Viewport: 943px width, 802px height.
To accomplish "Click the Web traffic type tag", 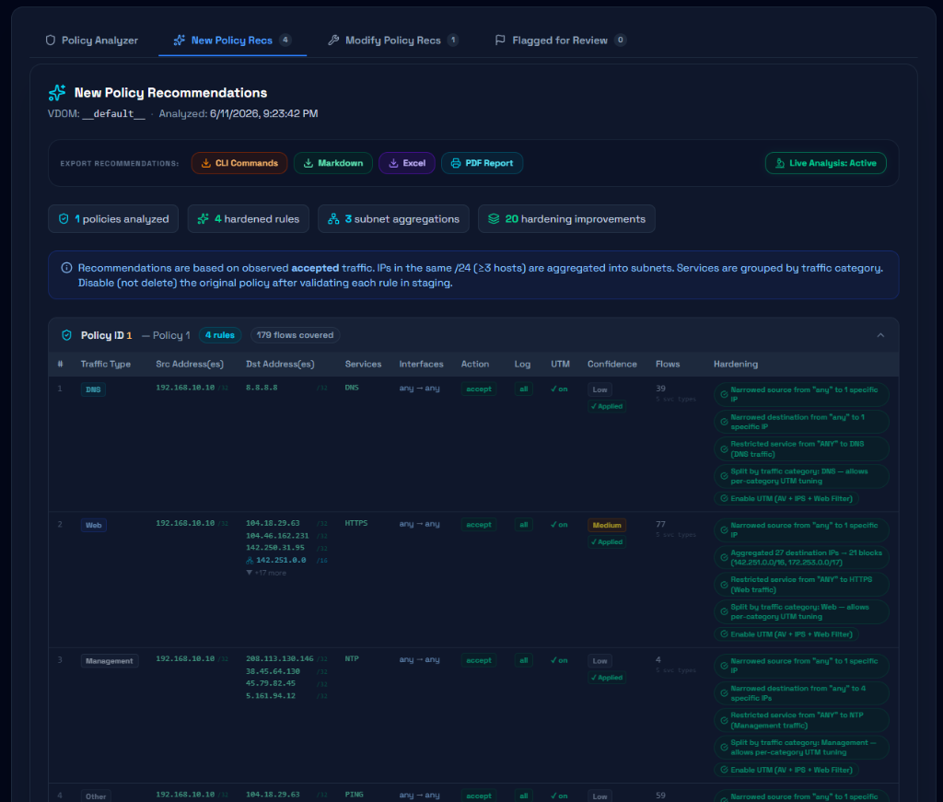I will (x=94, y=526).
